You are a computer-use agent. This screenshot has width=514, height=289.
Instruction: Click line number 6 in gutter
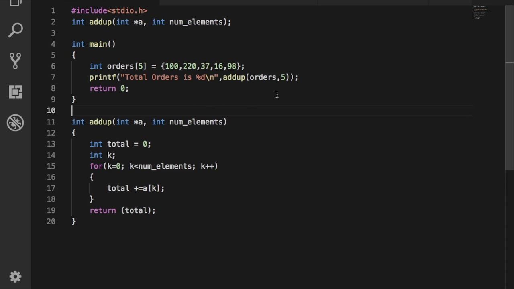pos(53,66)
